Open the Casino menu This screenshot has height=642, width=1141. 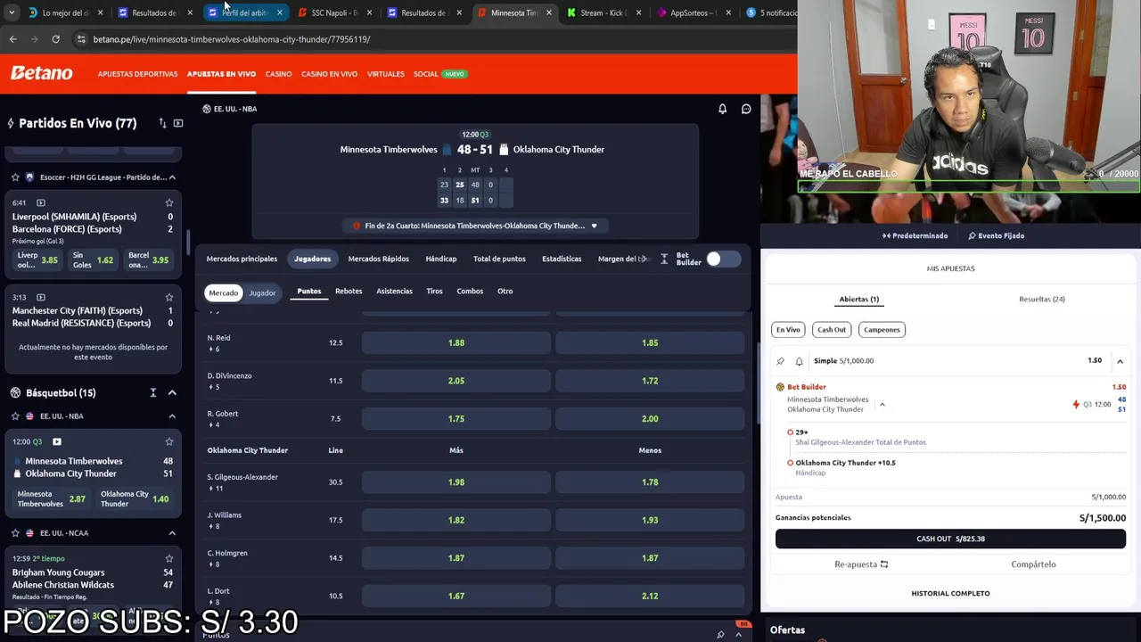click(x=278, y=74)
